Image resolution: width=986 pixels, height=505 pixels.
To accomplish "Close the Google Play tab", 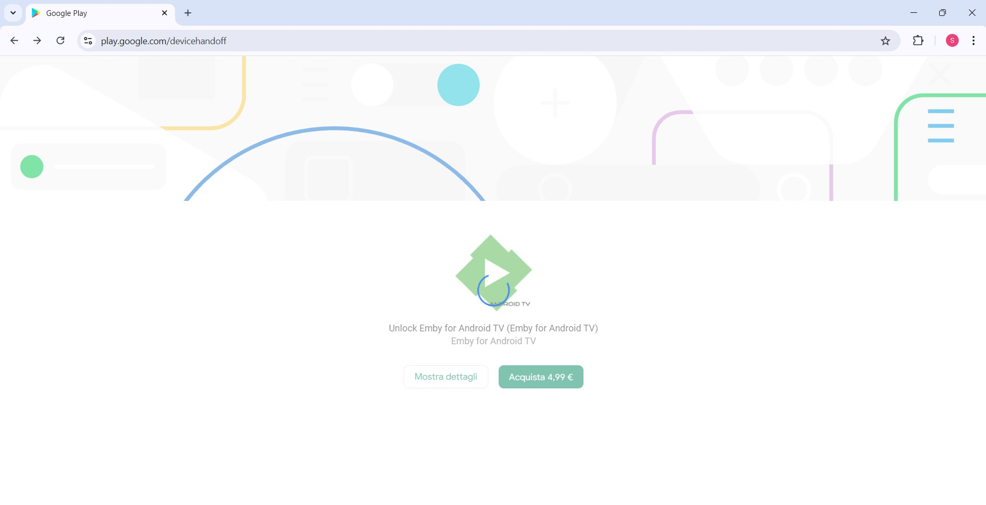I will tap(165, 13).
